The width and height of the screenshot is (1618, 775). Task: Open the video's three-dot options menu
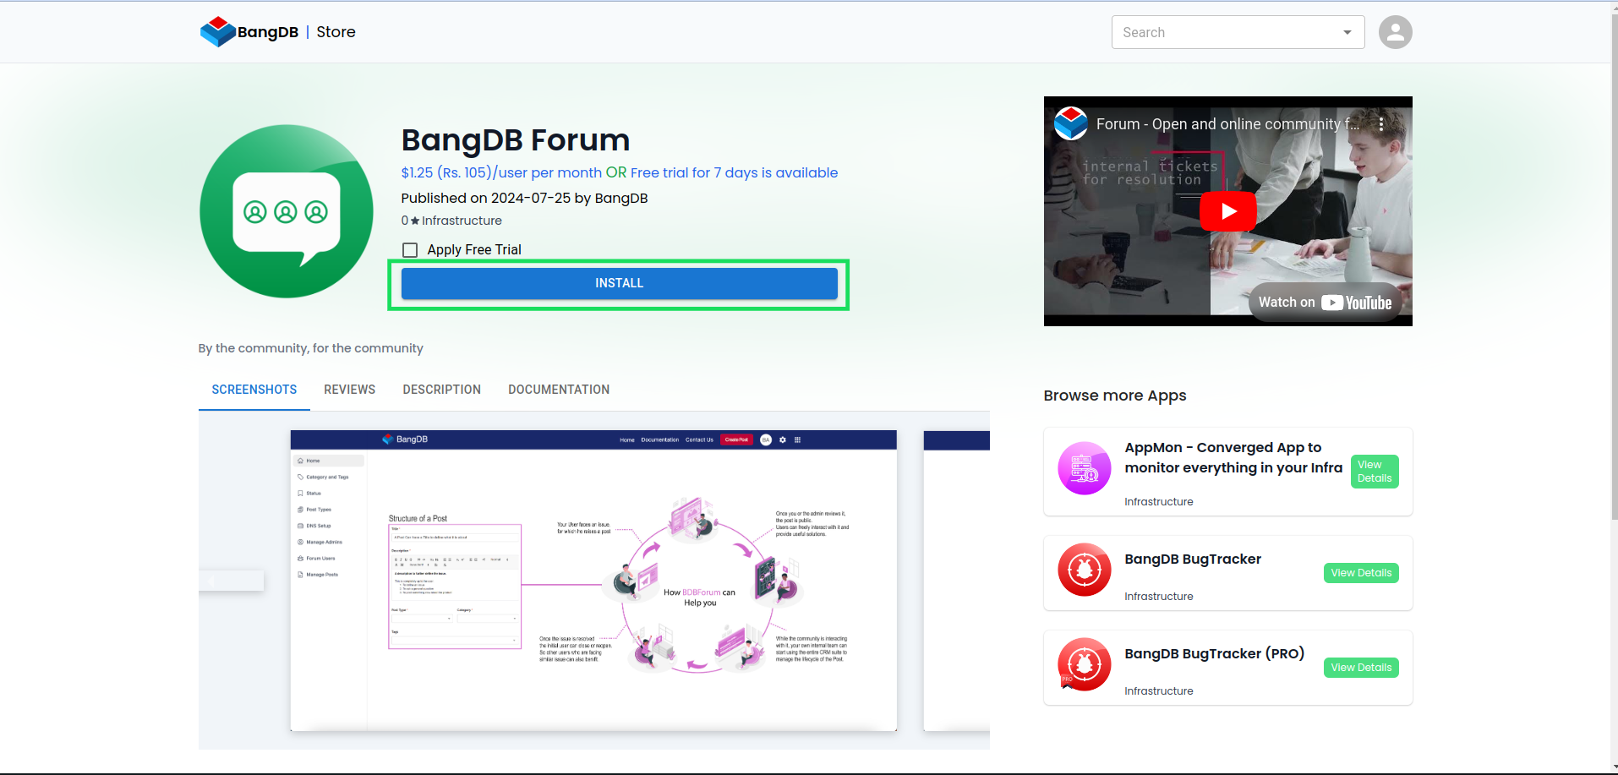pos(1381,124)
